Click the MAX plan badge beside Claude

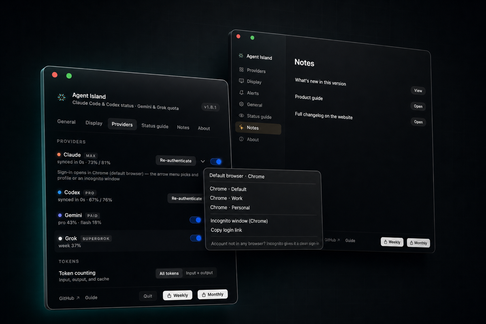[91, 156]
